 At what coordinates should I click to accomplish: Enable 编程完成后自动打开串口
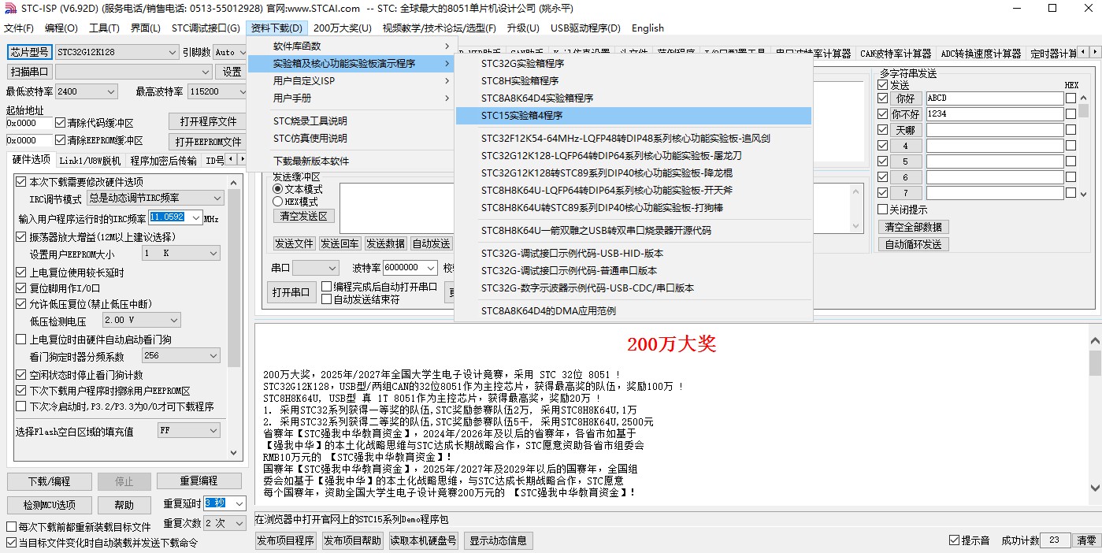[x=326, y=287]
